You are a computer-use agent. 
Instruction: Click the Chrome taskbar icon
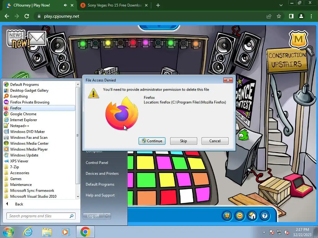[x=85, y=232]
